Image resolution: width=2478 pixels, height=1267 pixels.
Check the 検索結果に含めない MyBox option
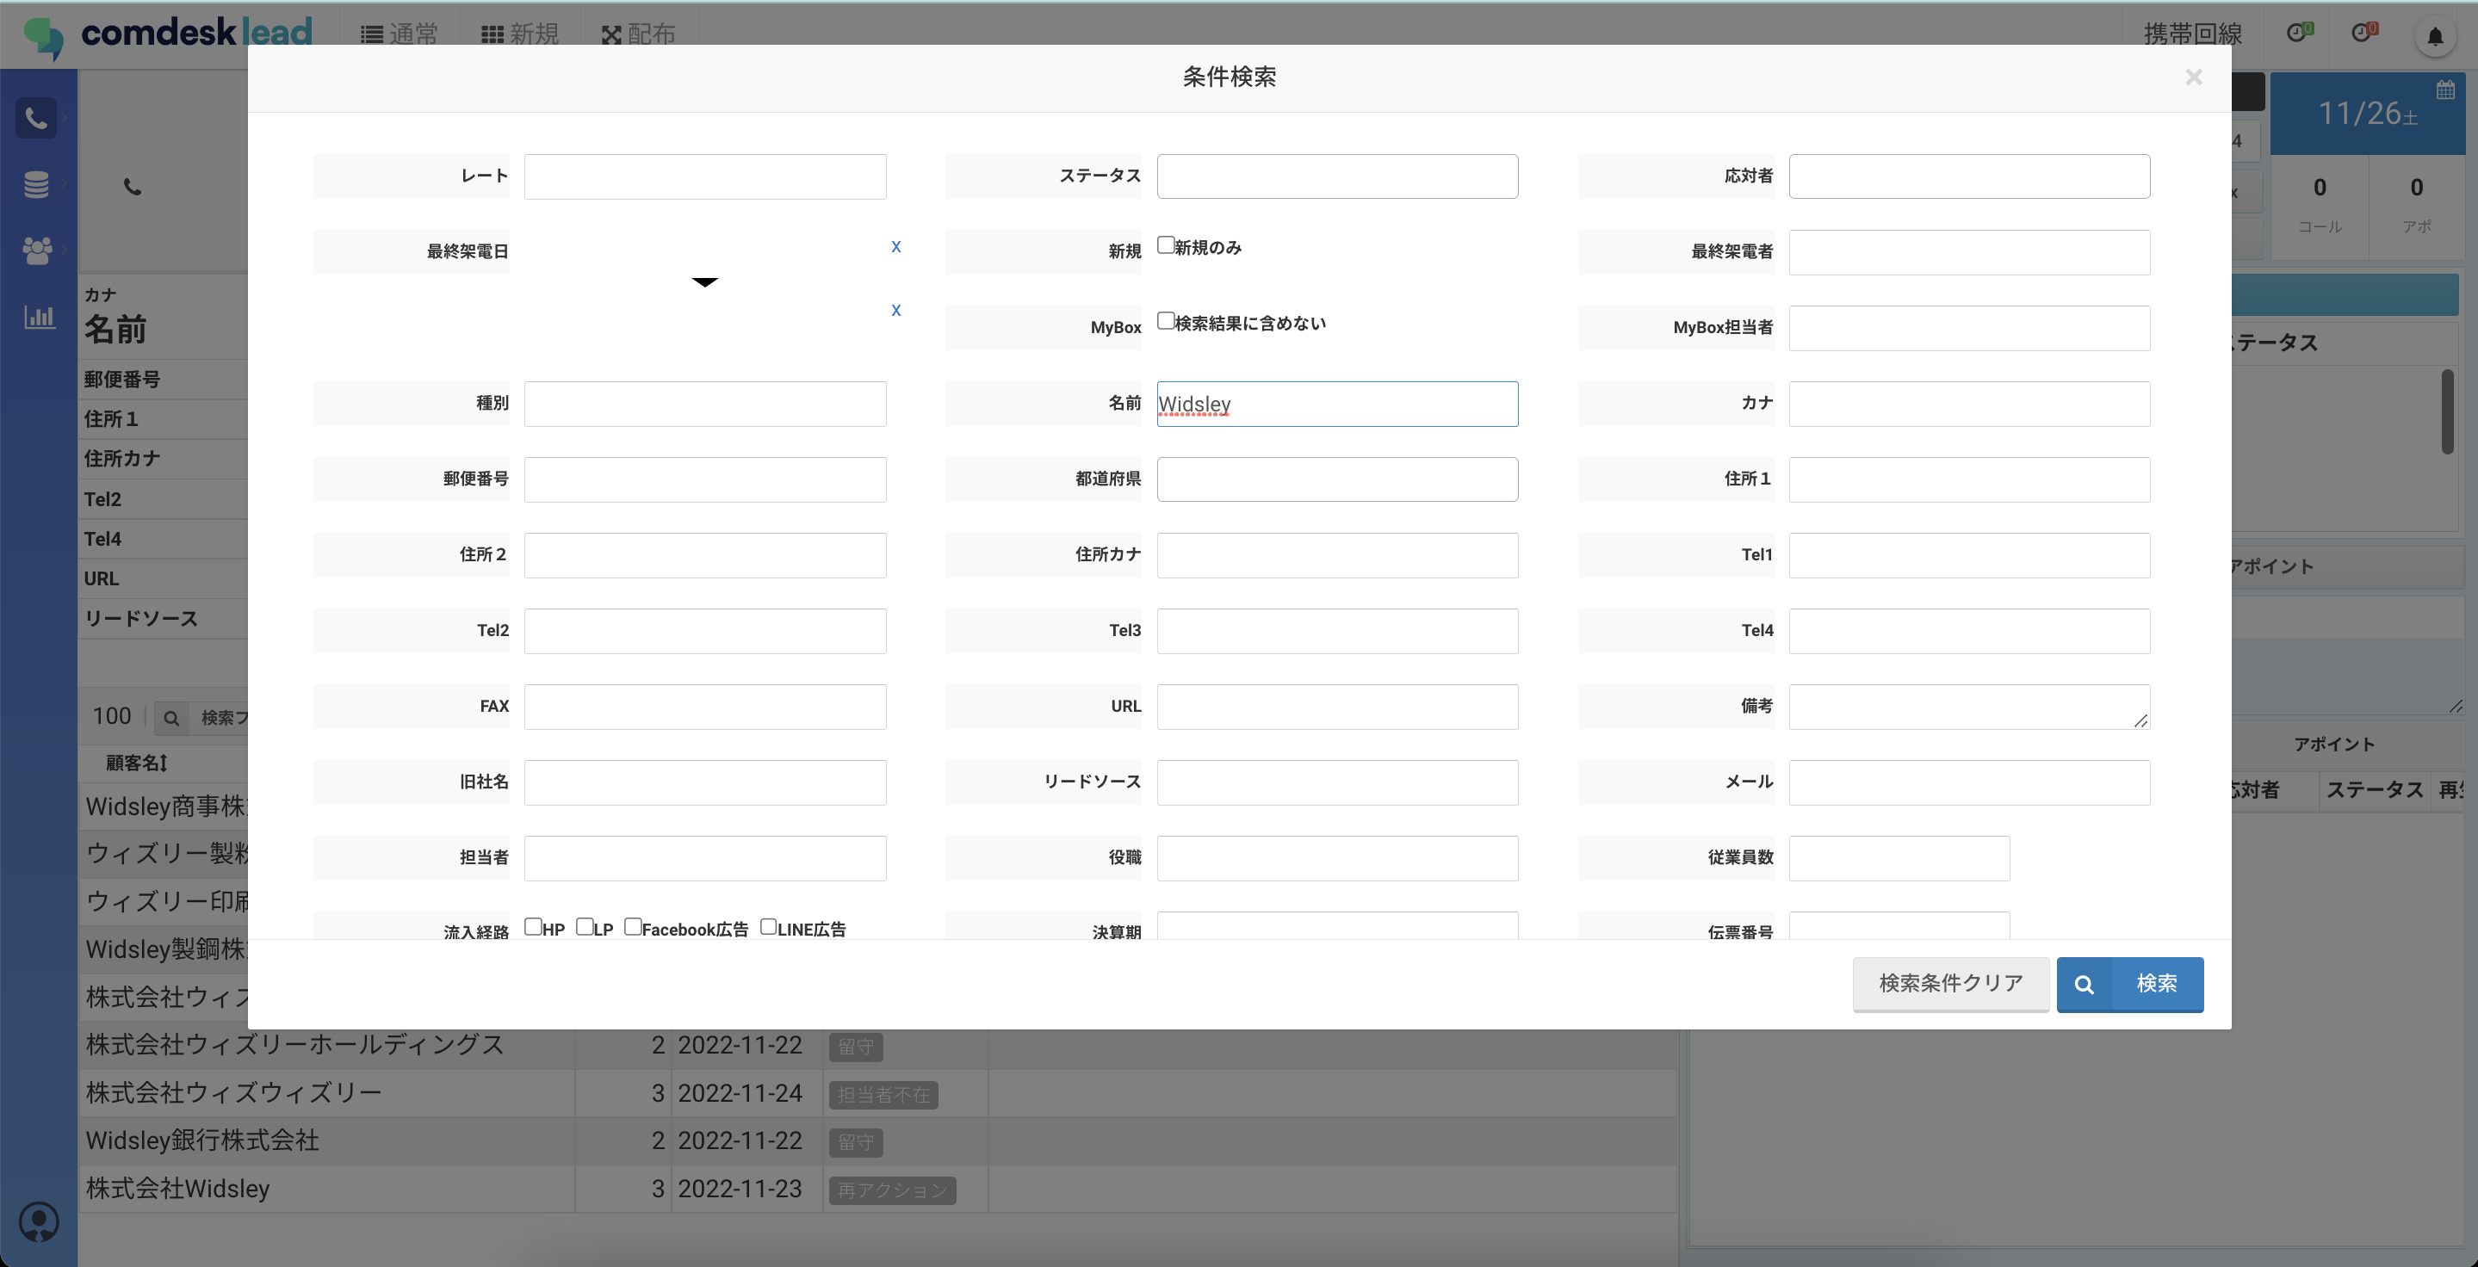point(1166,321)
